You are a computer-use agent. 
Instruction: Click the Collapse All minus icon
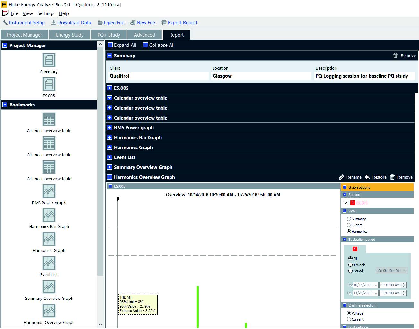[145, 45]
